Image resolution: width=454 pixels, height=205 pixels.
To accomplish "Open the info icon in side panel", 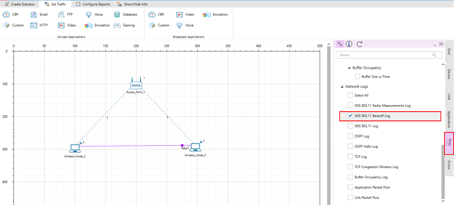I will click(x=349, y=44).
